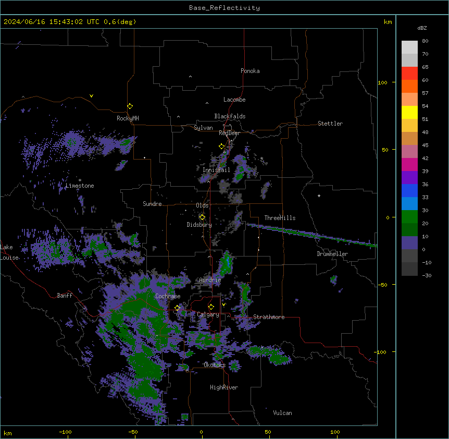Click the HighRiver label
The width and height of the screenshot is (449, 439).
224,387
